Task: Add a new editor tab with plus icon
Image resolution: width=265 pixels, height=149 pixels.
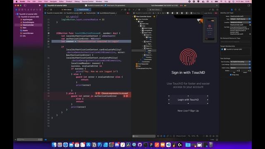Action: [x=217, y=5]
